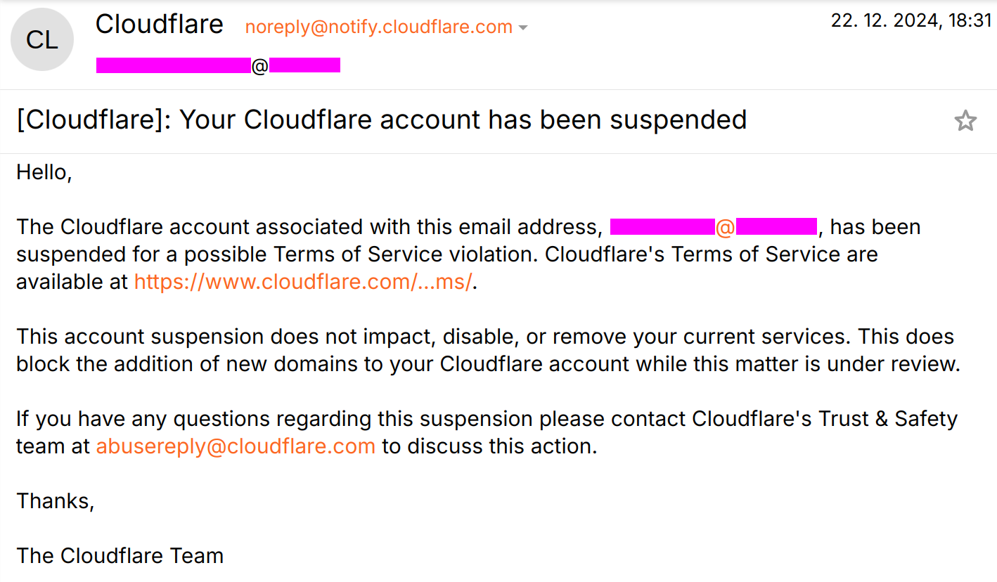997x582 pixels.
Task: Click the words "Trust & Safety" in the body
Action: tap(888, 419)
